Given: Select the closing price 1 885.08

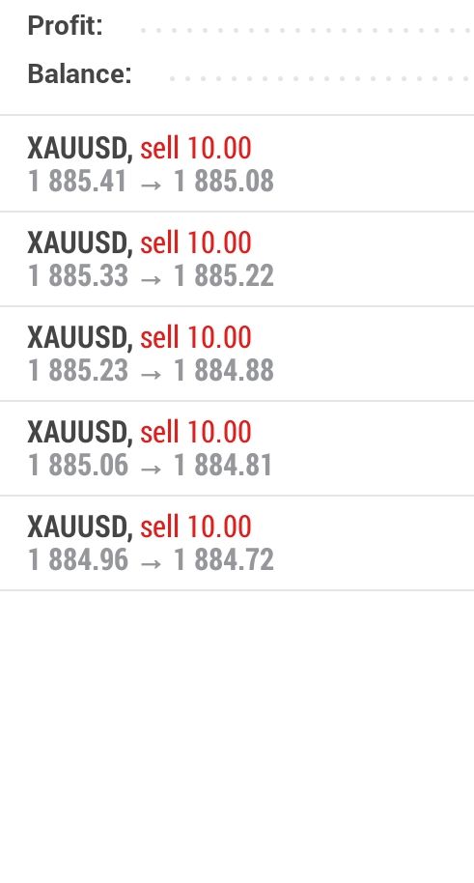Looking at the screenshot, I should point(224,182).
